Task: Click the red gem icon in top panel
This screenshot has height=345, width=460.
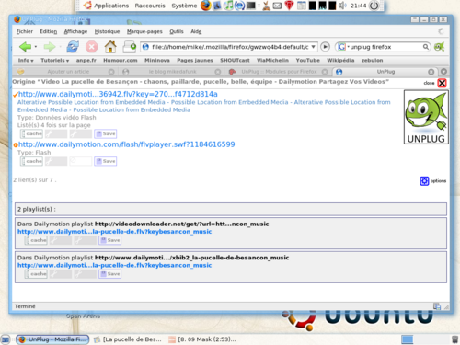Action: coord(289,6)
